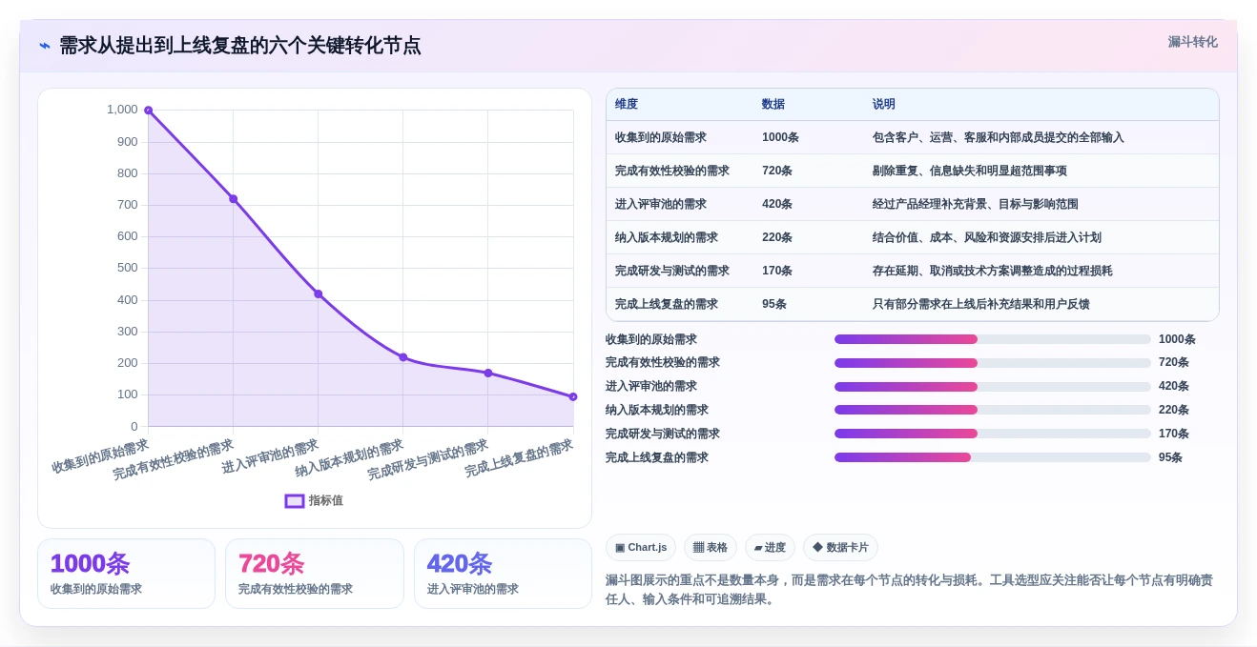The height and width of the screenshot is (647, 1257).
Task: Select table cell 进入评审池的需求
Action: [661, 204]
